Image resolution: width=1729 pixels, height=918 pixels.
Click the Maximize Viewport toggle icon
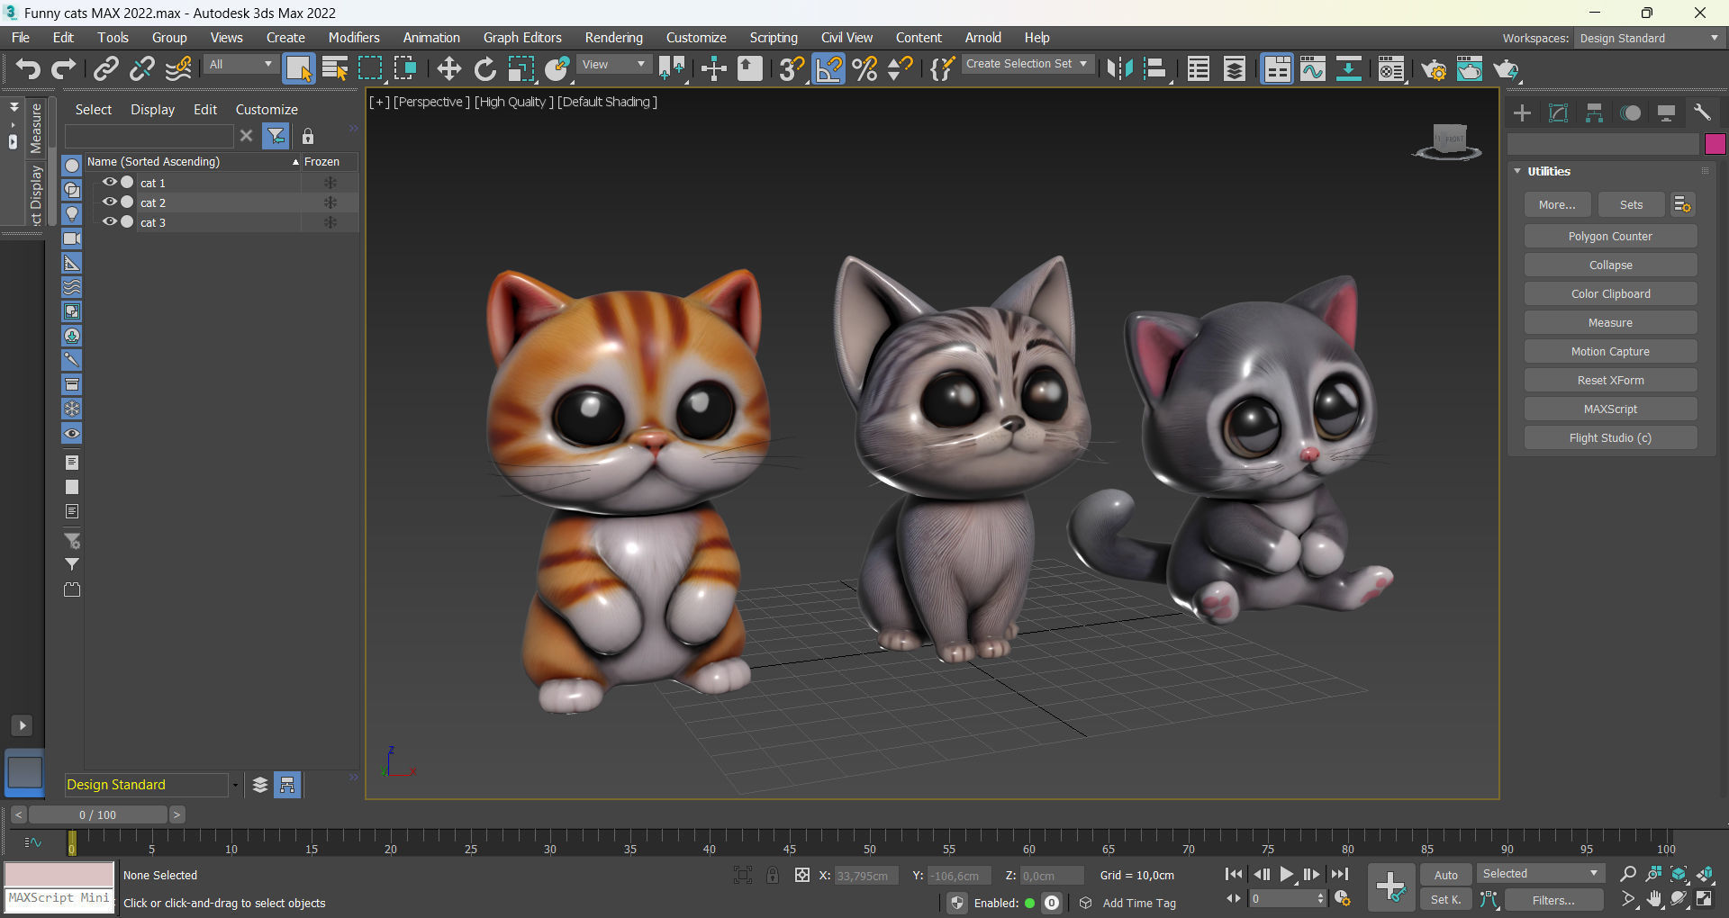(x=1705, y=899)
